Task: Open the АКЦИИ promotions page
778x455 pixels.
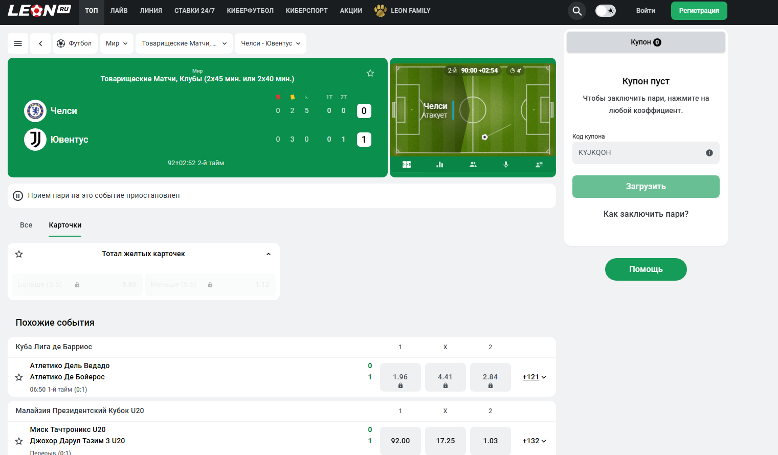Action: click(x=351, y=11)
